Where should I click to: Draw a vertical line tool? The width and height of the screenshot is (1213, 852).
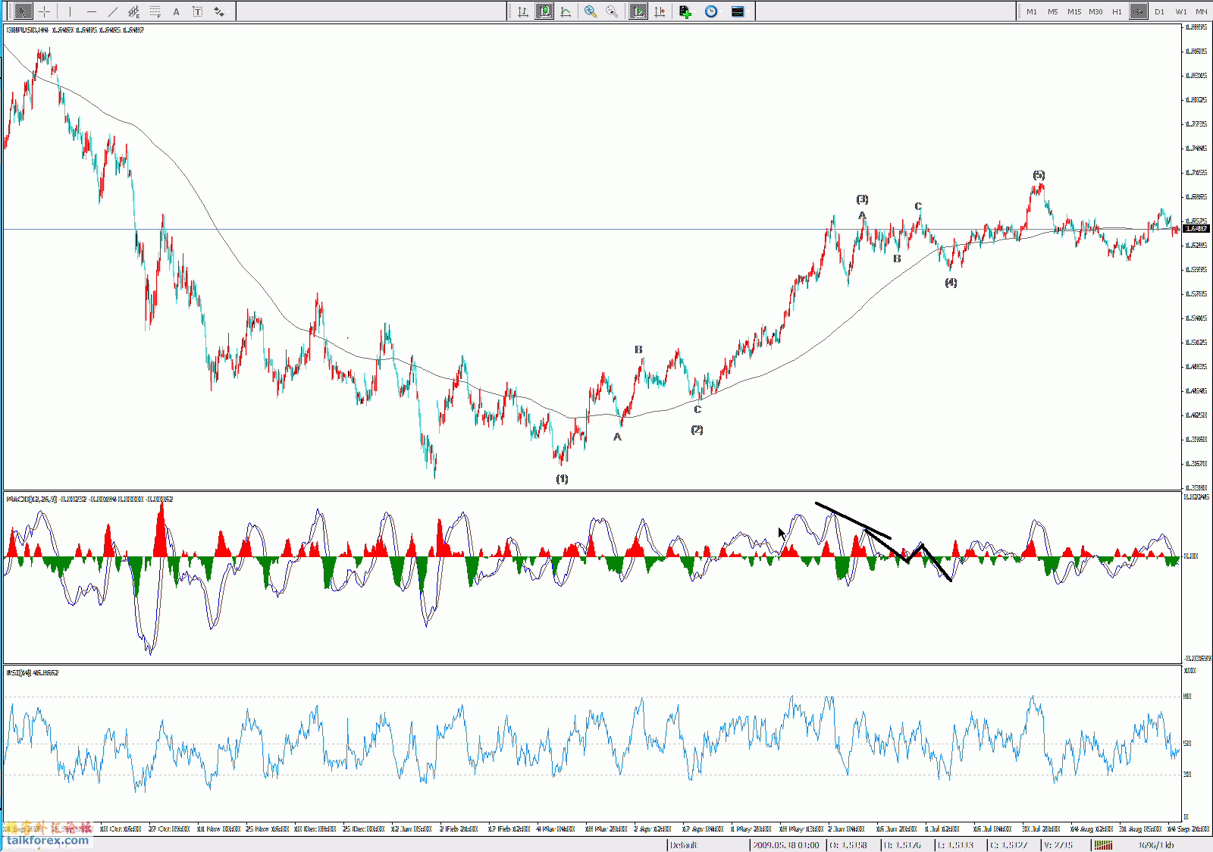pyautogui.click(x=70, y=11)
